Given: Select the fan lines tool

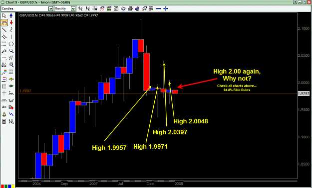Looking at the screenshot, I should coord(4,65).
